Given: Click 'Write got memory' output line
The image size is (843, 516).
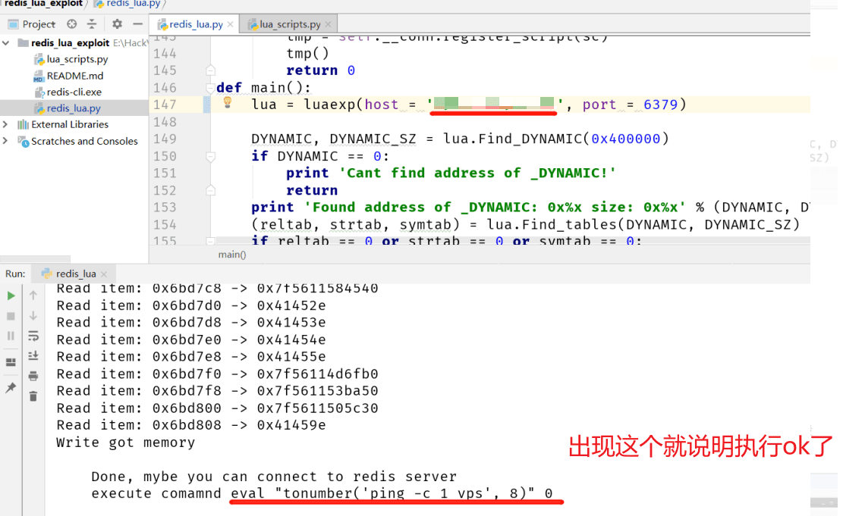Looking at the screenshot, I should pyautogui.click(x=126, y=443).
